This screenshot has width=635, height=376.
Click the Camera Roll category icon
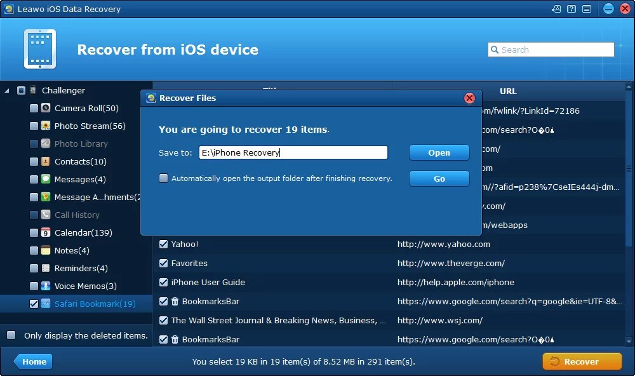pos(46,108)
